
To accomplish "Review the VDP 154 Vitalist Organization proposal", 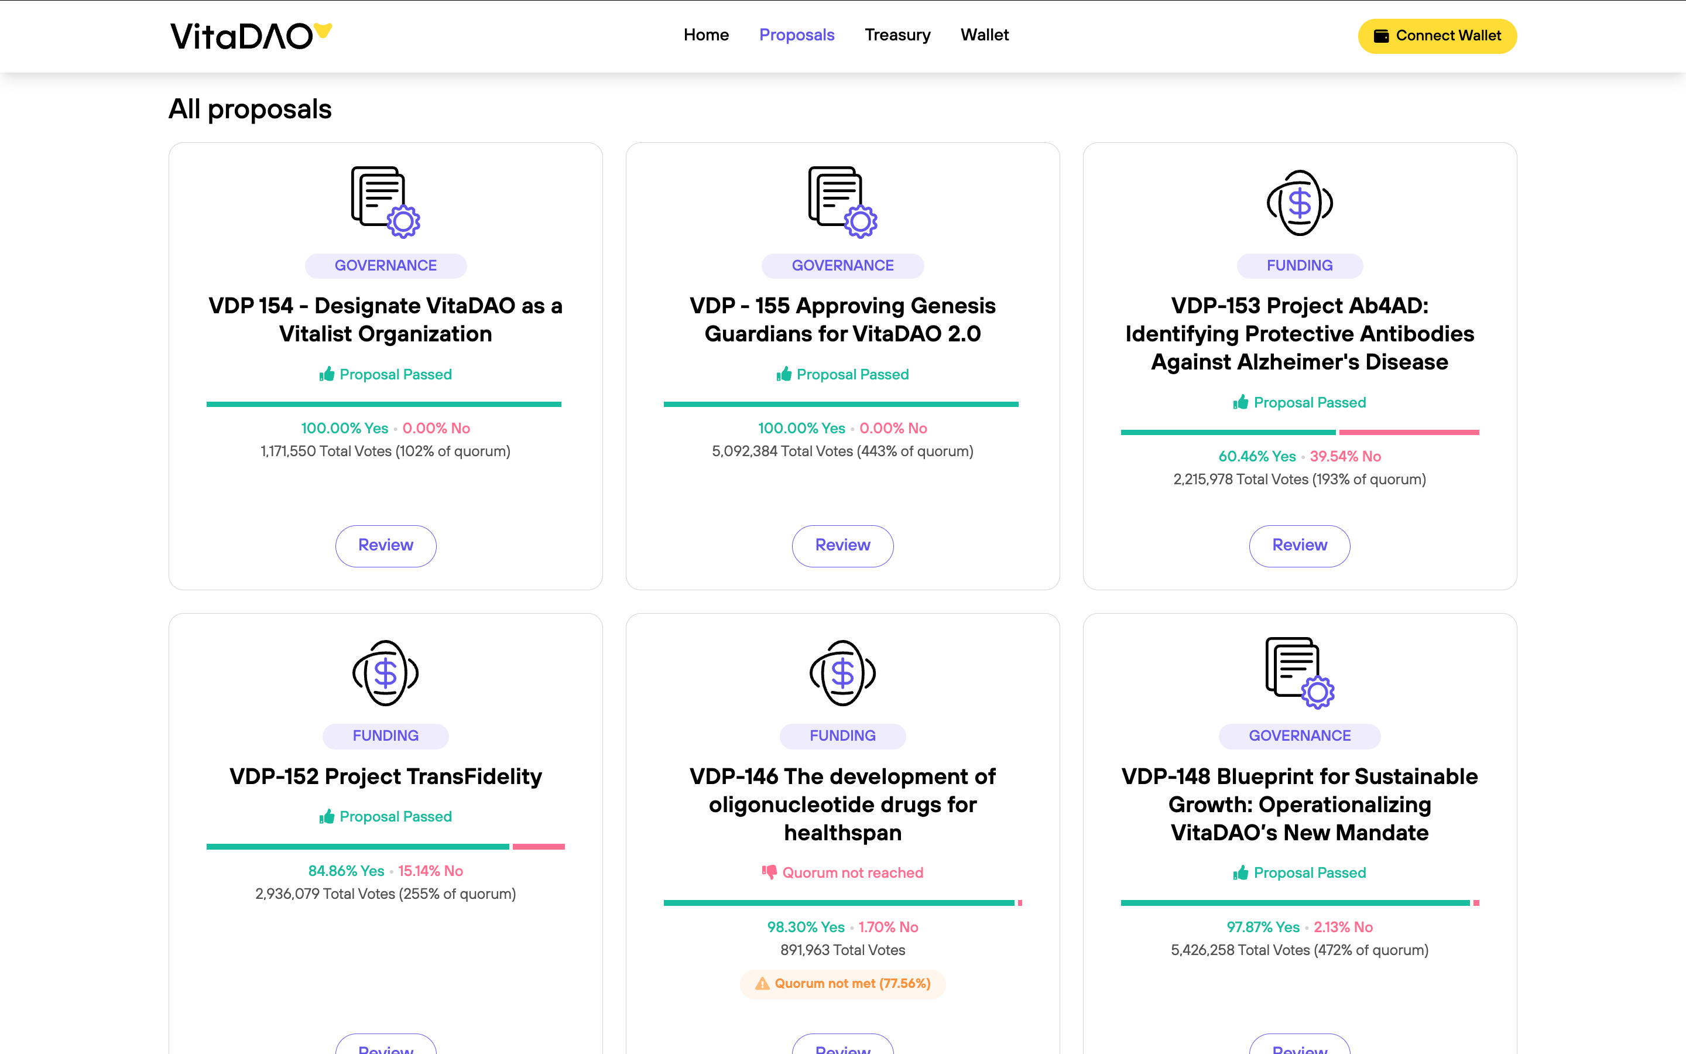I will coord(385,545).
